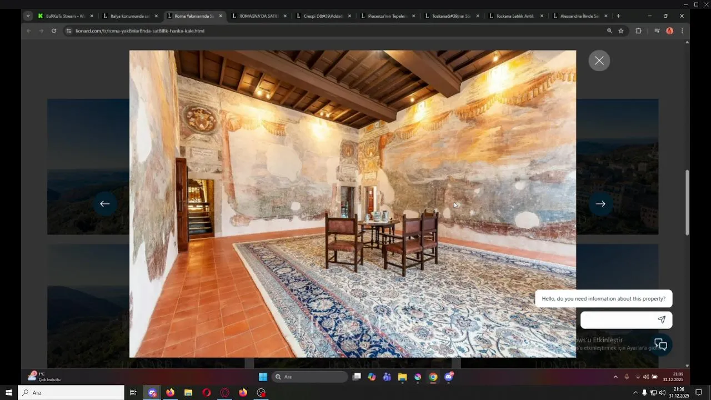Viewport: 711px width, 400px height.
Task: Open Task View on the inner Windows 11 taskbar
Action: [357, 377]
